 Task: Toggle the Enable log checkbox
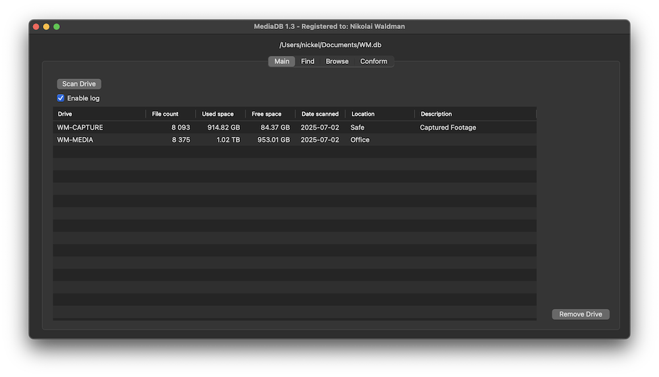(x=61, y=98)
